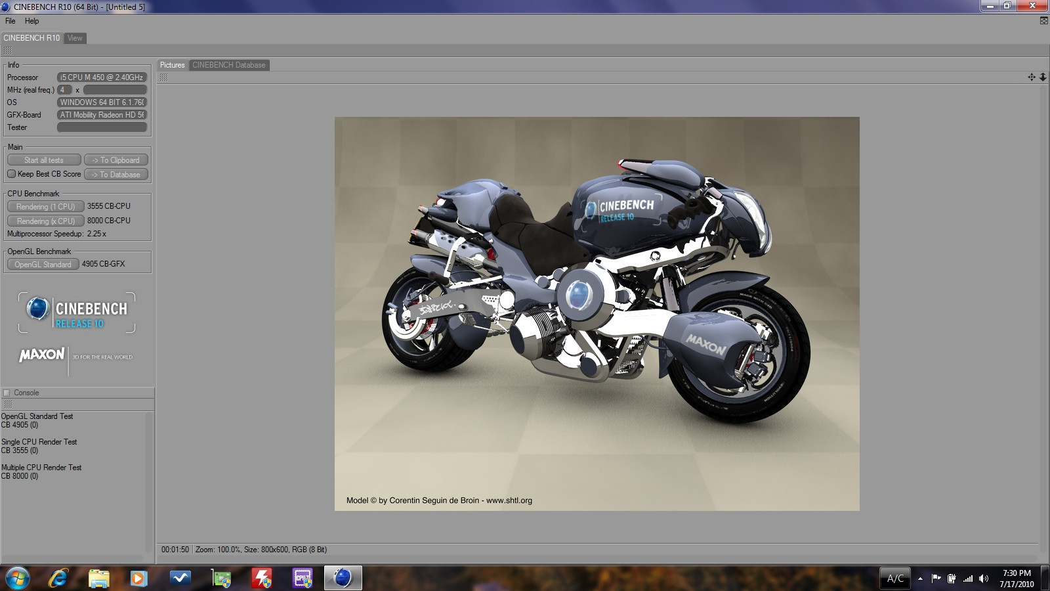Click the zoom view arrow icon in Pictures panel
Image resolution: width=1050 pixels, height=591 pixels.
pyautogui.click(x=1042, y=77)
